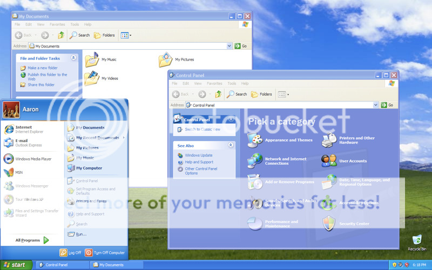432x270 pixels.
Task: Open Help menu in My Documents window
Action: coord(87,24)
